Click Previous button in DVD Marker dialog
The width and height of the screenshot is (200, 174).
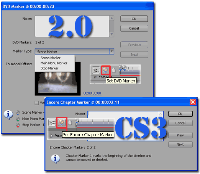pos(134,45)
